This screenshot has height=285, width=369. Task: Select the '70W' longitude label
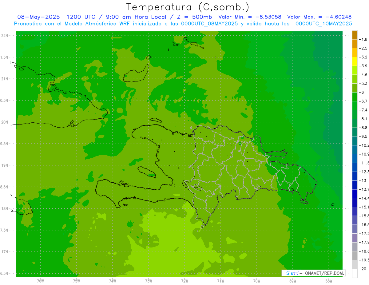[x=257, y=281]
